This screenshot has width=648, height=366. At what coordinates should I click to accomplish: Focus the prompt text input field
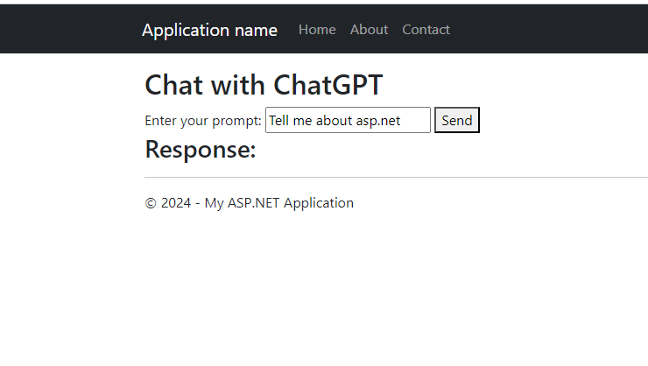click(x=348, y=120)
